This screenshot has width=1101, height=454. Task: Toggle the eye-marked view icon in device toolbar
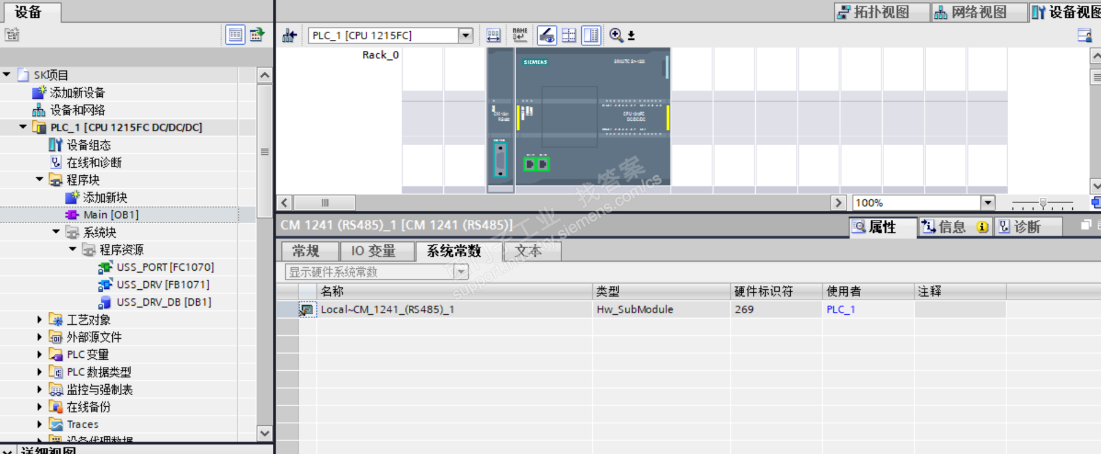coord(547,36)
